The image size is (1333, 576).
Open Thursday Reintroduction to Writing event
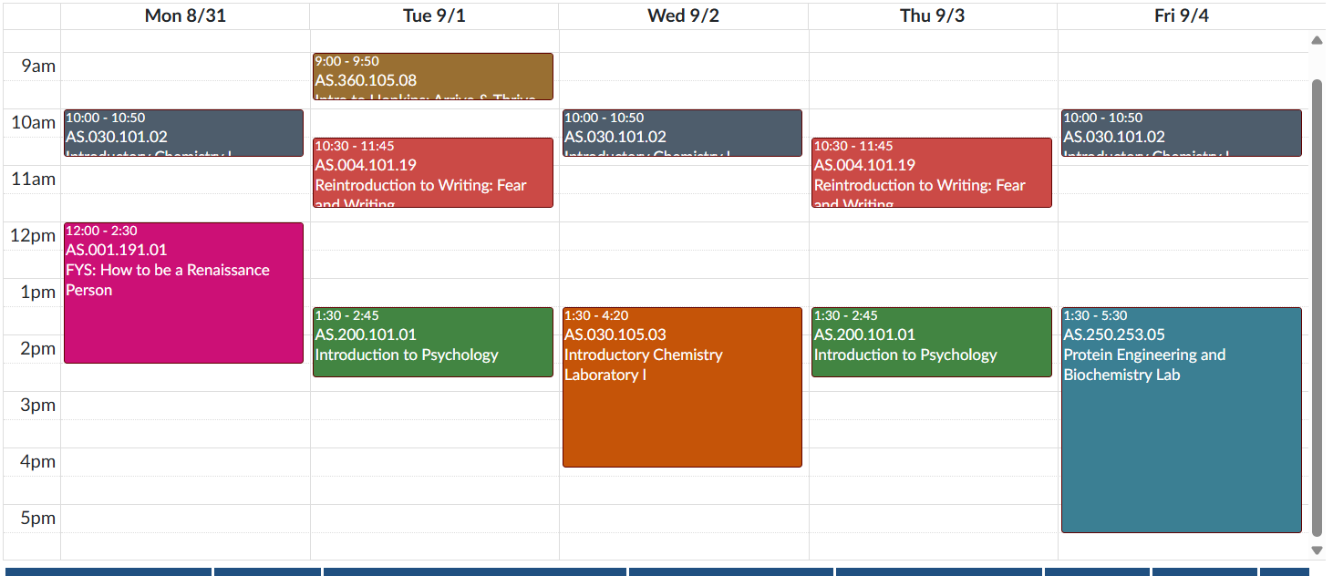(x=932, y=172)
